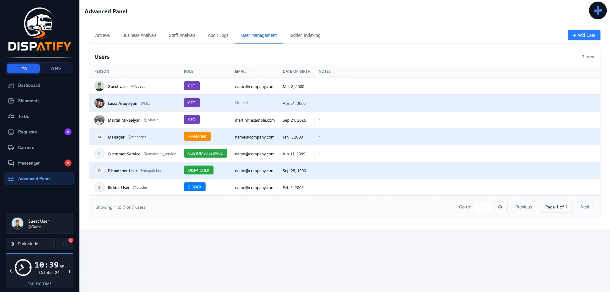The width and height of the screenshot is (610, 292).
Task: Click the CUSTOMER SERVICE role badge
Action: tap(206, 153)
